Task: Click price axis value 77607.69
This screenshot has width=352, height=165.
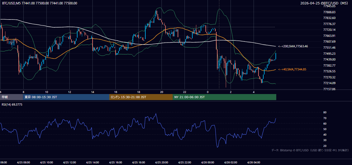Action: point(329,42)
